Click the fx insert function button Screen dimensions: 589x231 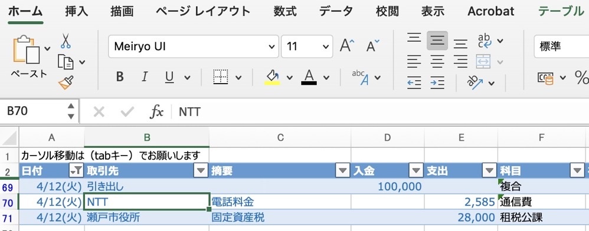point(156,111)
